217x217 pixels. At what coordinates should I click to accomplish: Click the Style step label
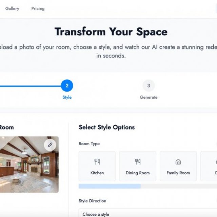(67, 97)
